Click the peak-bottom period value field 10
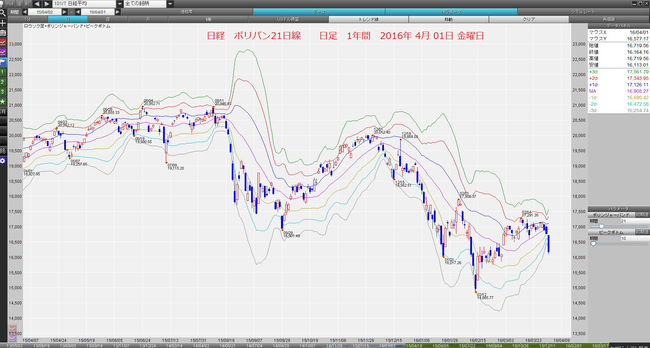 pos(635,238)
